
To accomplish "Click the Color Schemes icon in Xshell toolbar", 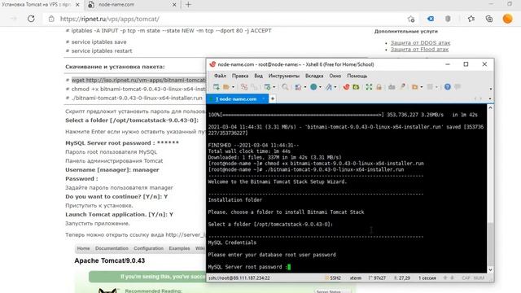I will (298, 87).
